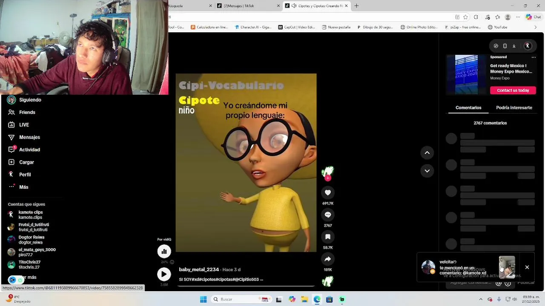
Task: Switch to Podría interesarte tab
Action: [514, 108]
